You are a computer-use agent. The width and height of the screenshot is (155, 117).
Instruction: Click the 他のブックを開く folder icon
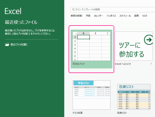click(x=7, y=44)
